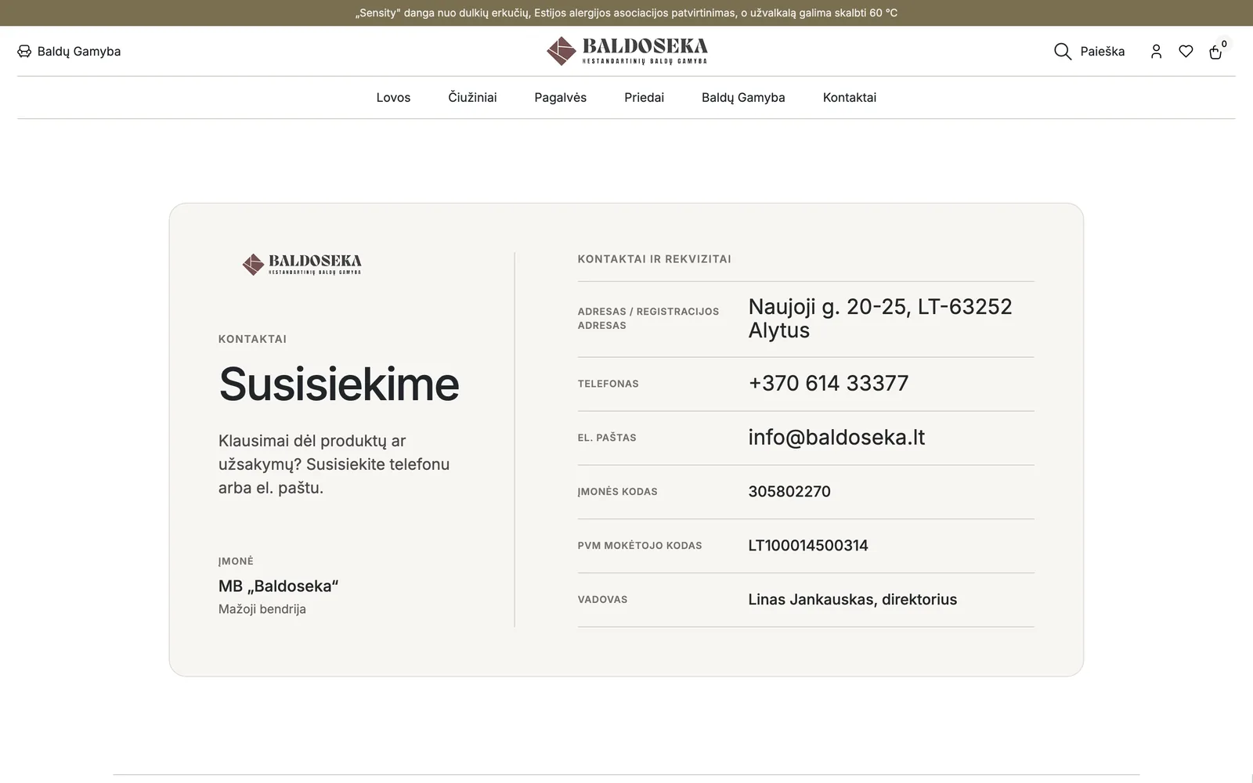Click the EL. PAŠTAS label

[x=606, y=438]
